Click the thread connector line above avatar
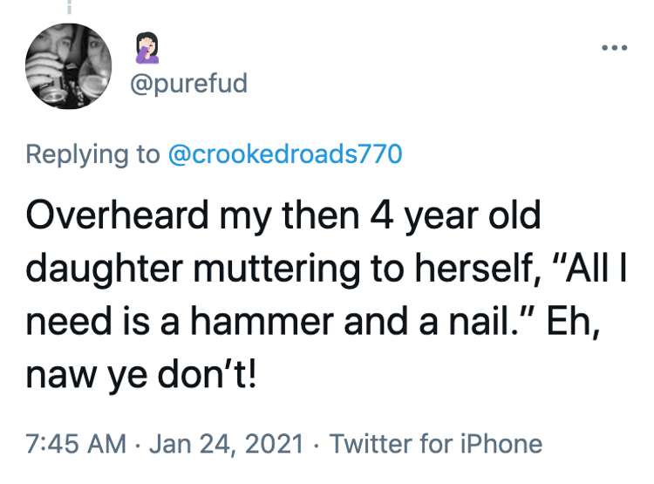Screen dimensions: 654x484 (x=69, y=6)
